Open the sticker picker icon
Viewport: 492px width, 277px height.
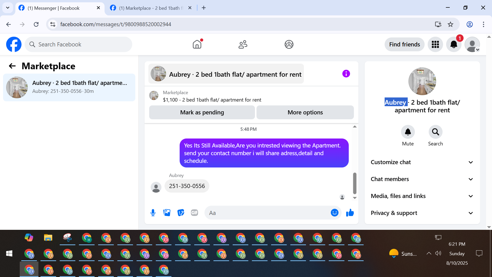[181, 213]
